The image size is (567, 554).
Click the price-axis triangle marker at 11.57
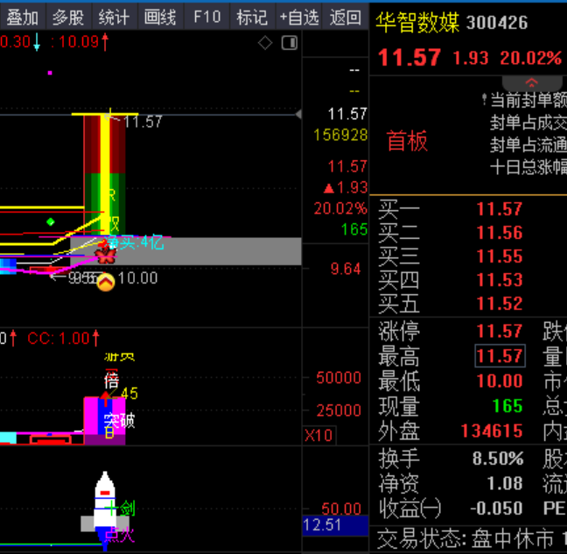point(298,115)
